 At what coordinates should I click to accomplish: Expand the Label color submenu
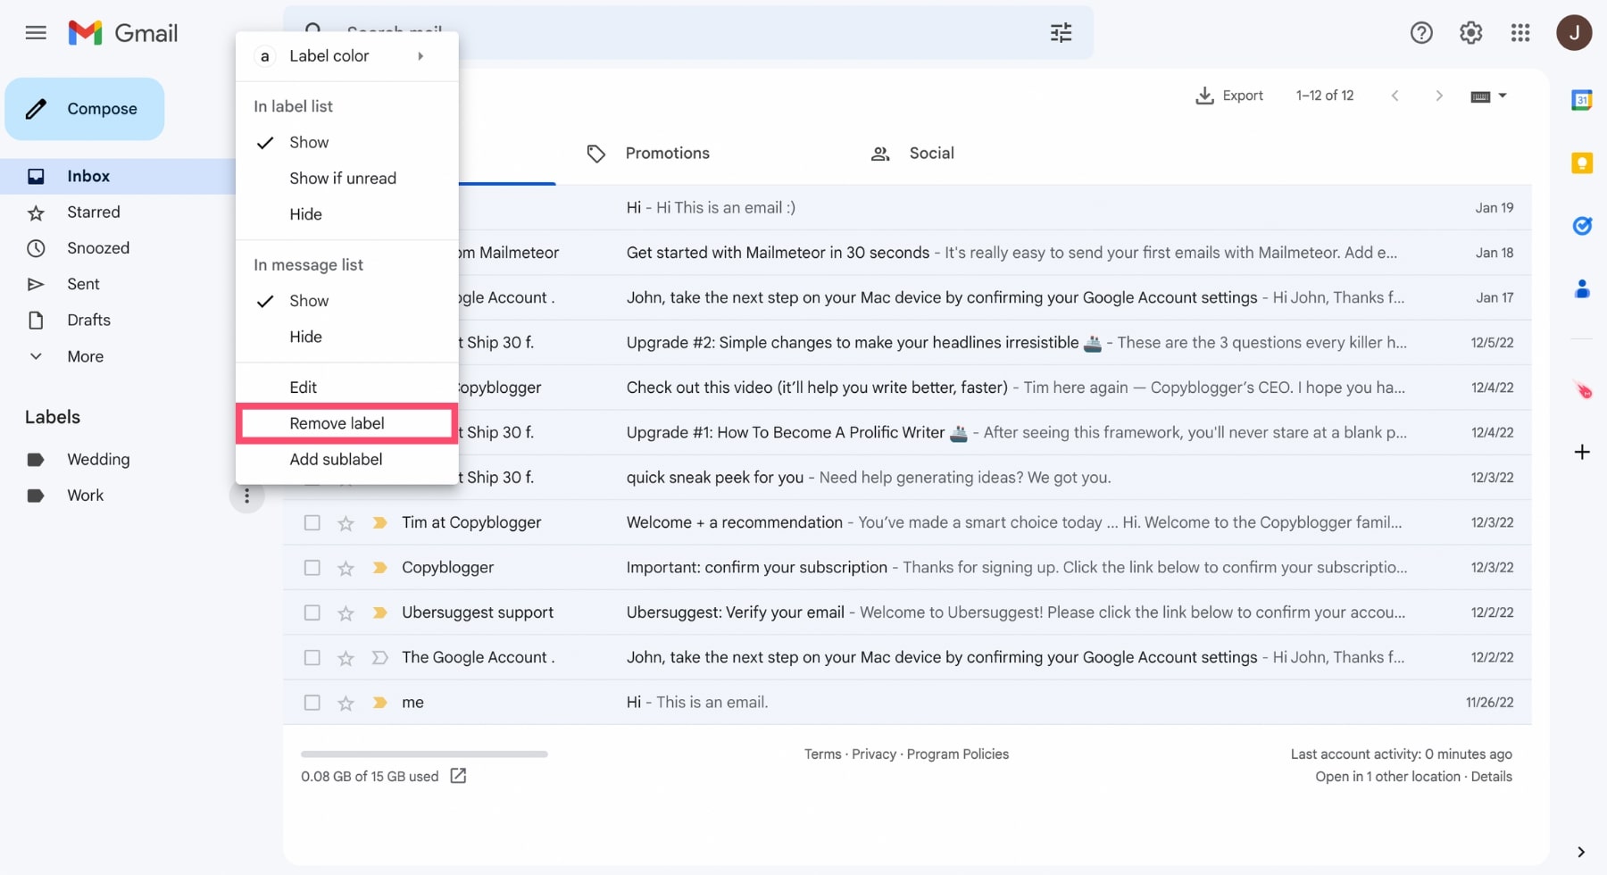click(x=346, y=56)
